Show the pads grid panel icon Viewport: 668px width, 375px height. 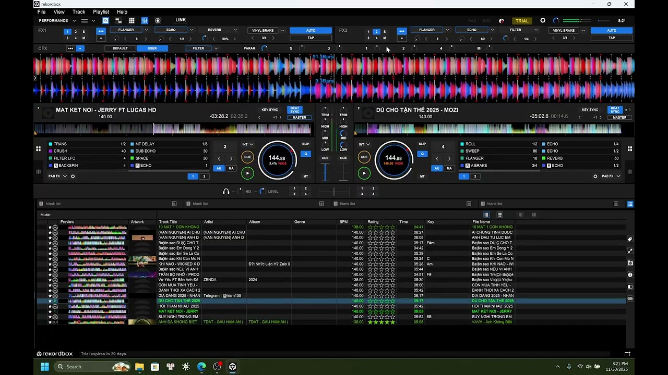[x=132, y=21]
